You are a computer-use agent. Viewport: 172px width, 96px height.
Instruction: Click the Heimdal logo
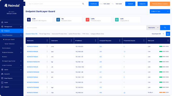[12, 5]
